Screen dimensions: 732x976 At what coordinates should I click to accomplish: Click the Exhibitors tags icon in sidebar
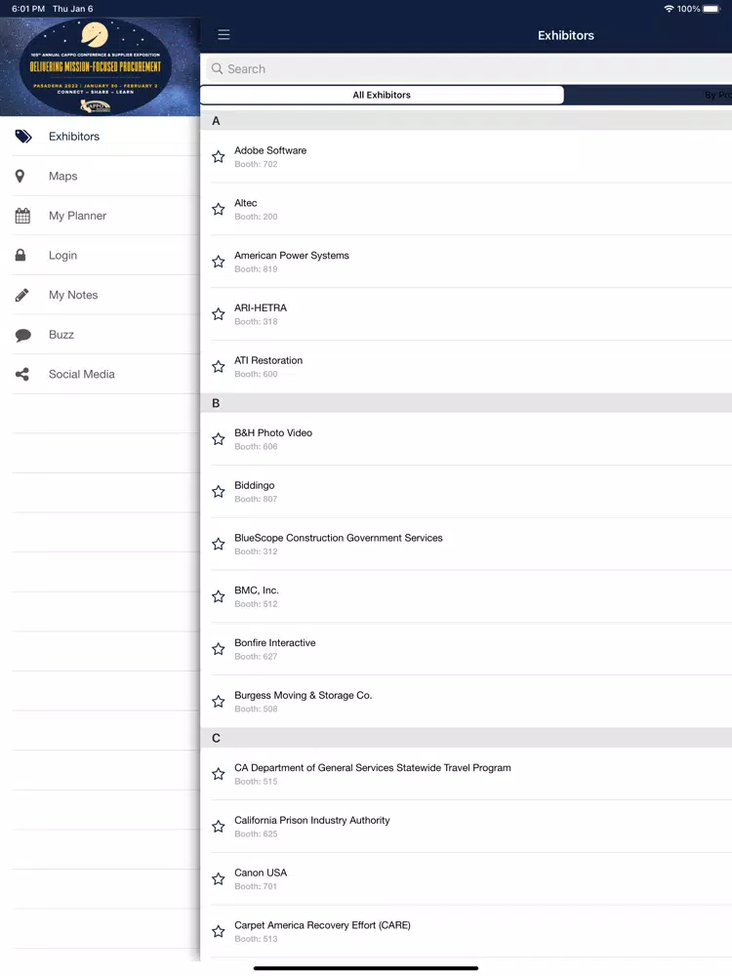[x=23, y=137]
